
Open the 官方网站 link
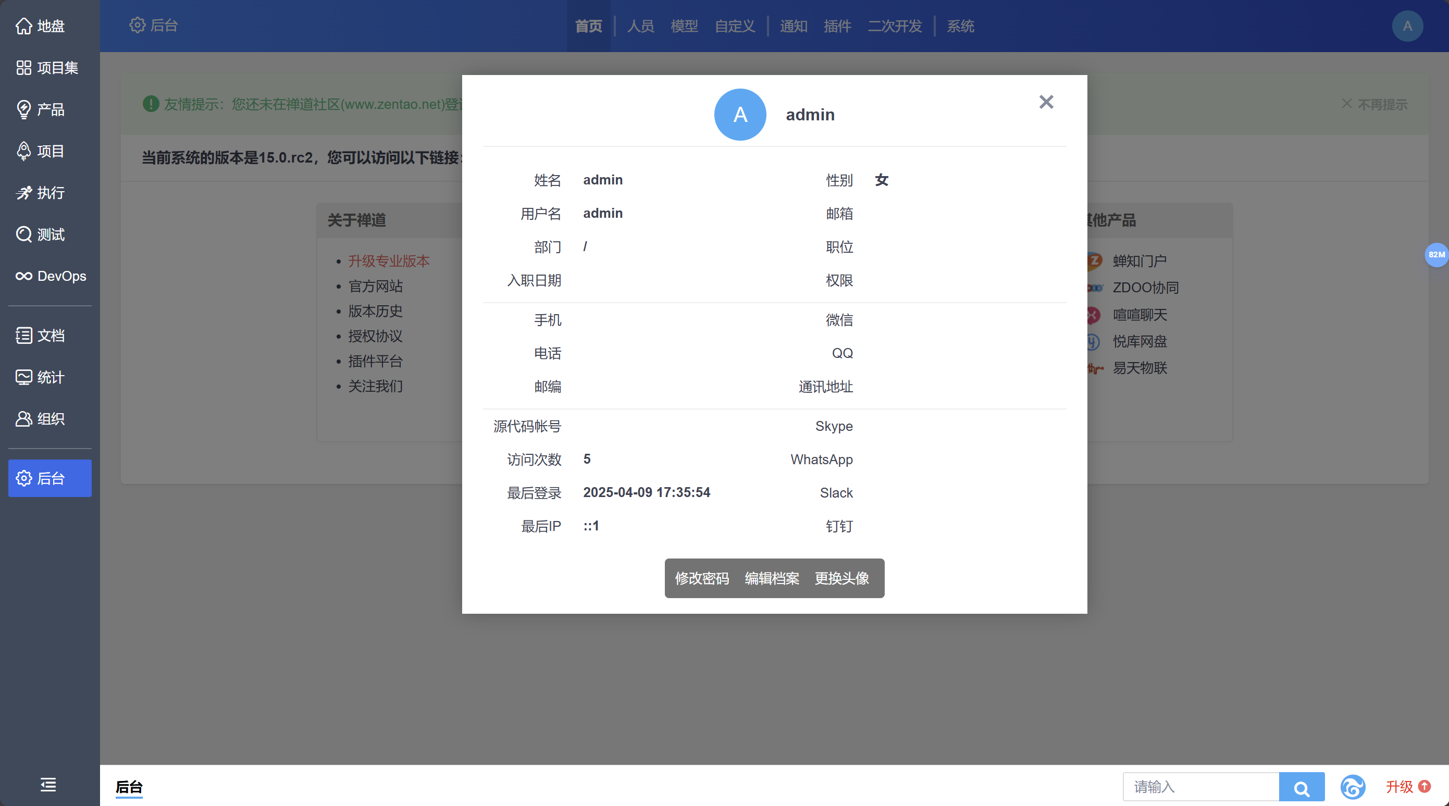pyautogui.click(x=375, y=286)
